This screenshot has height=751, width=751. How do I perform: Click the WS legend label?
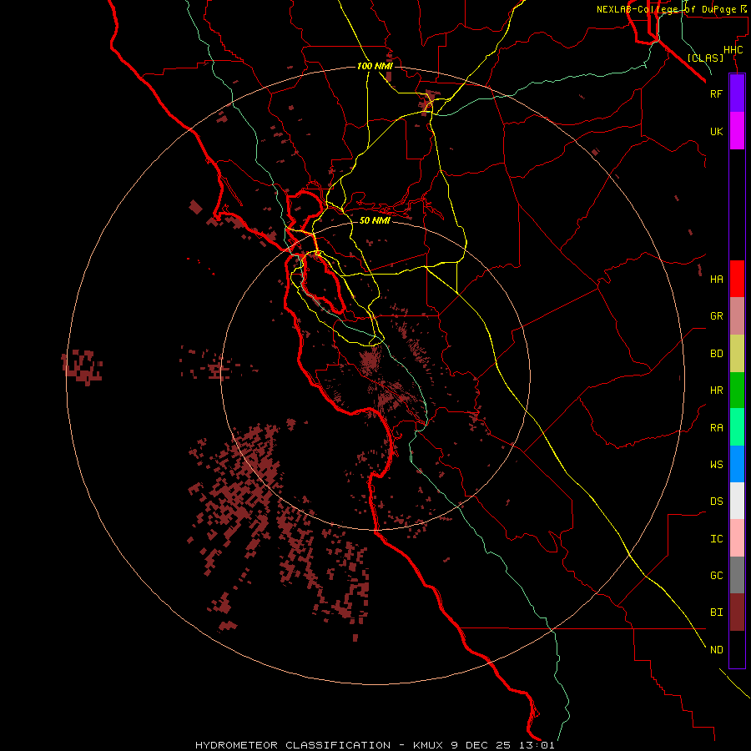[x=716, y=464]
